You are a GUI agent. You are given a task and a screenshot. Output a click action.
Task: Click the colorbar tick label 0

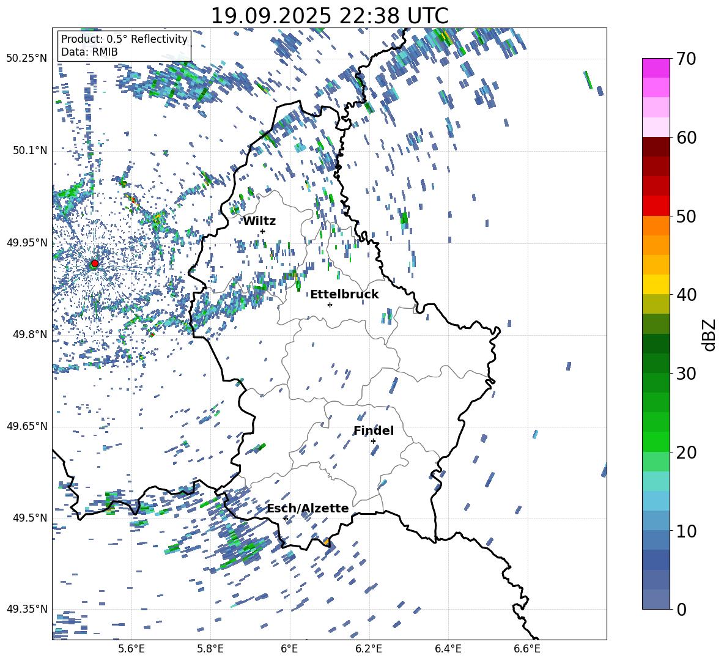click(x=681, y=609)
